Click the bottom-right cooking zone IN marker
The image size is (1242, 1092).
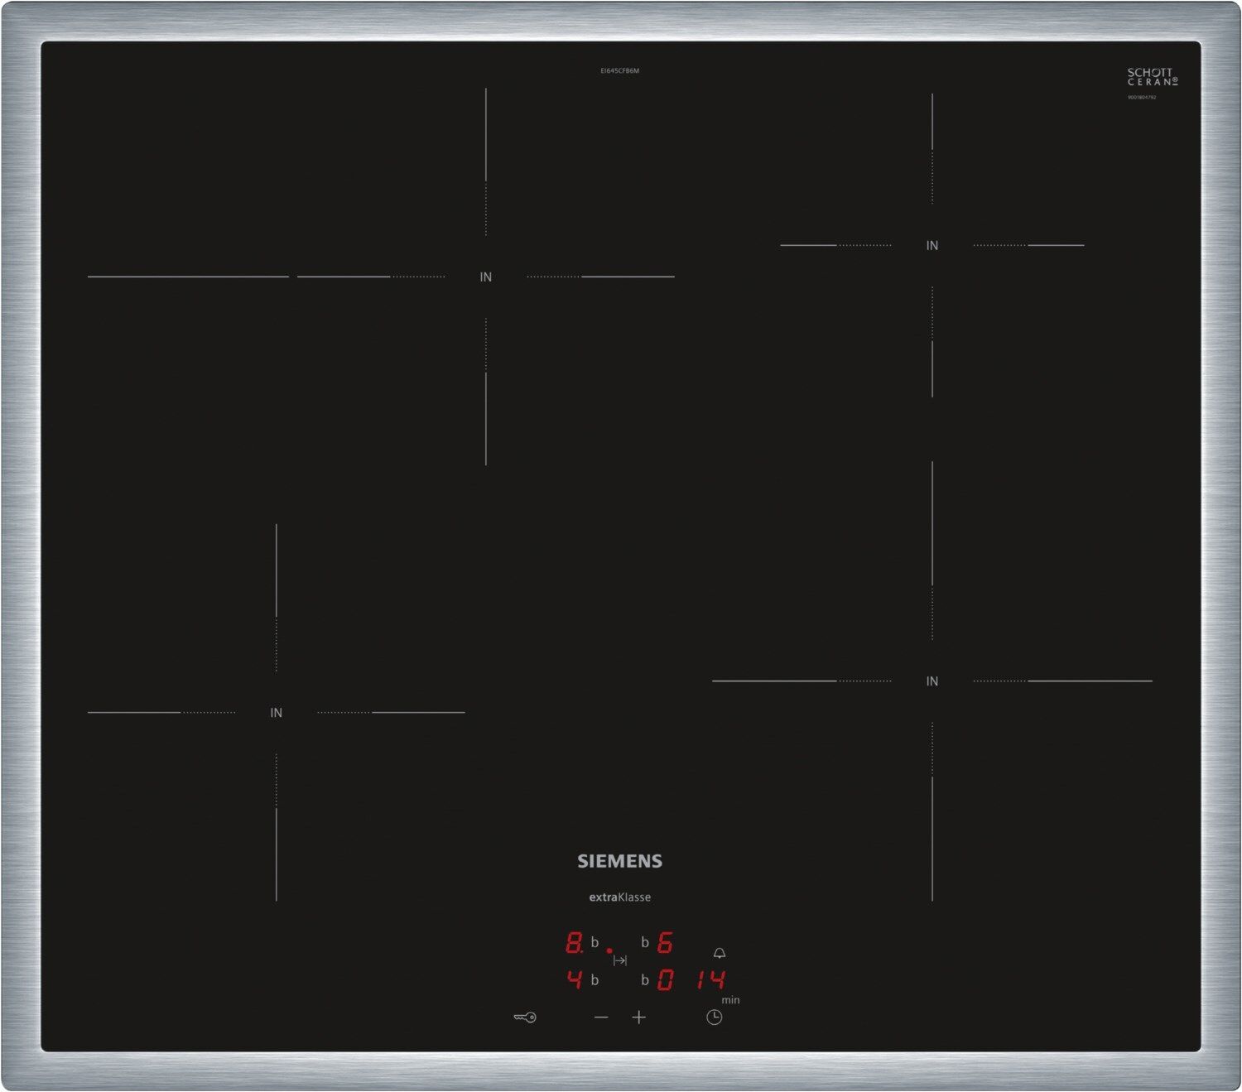click(932, 681)
